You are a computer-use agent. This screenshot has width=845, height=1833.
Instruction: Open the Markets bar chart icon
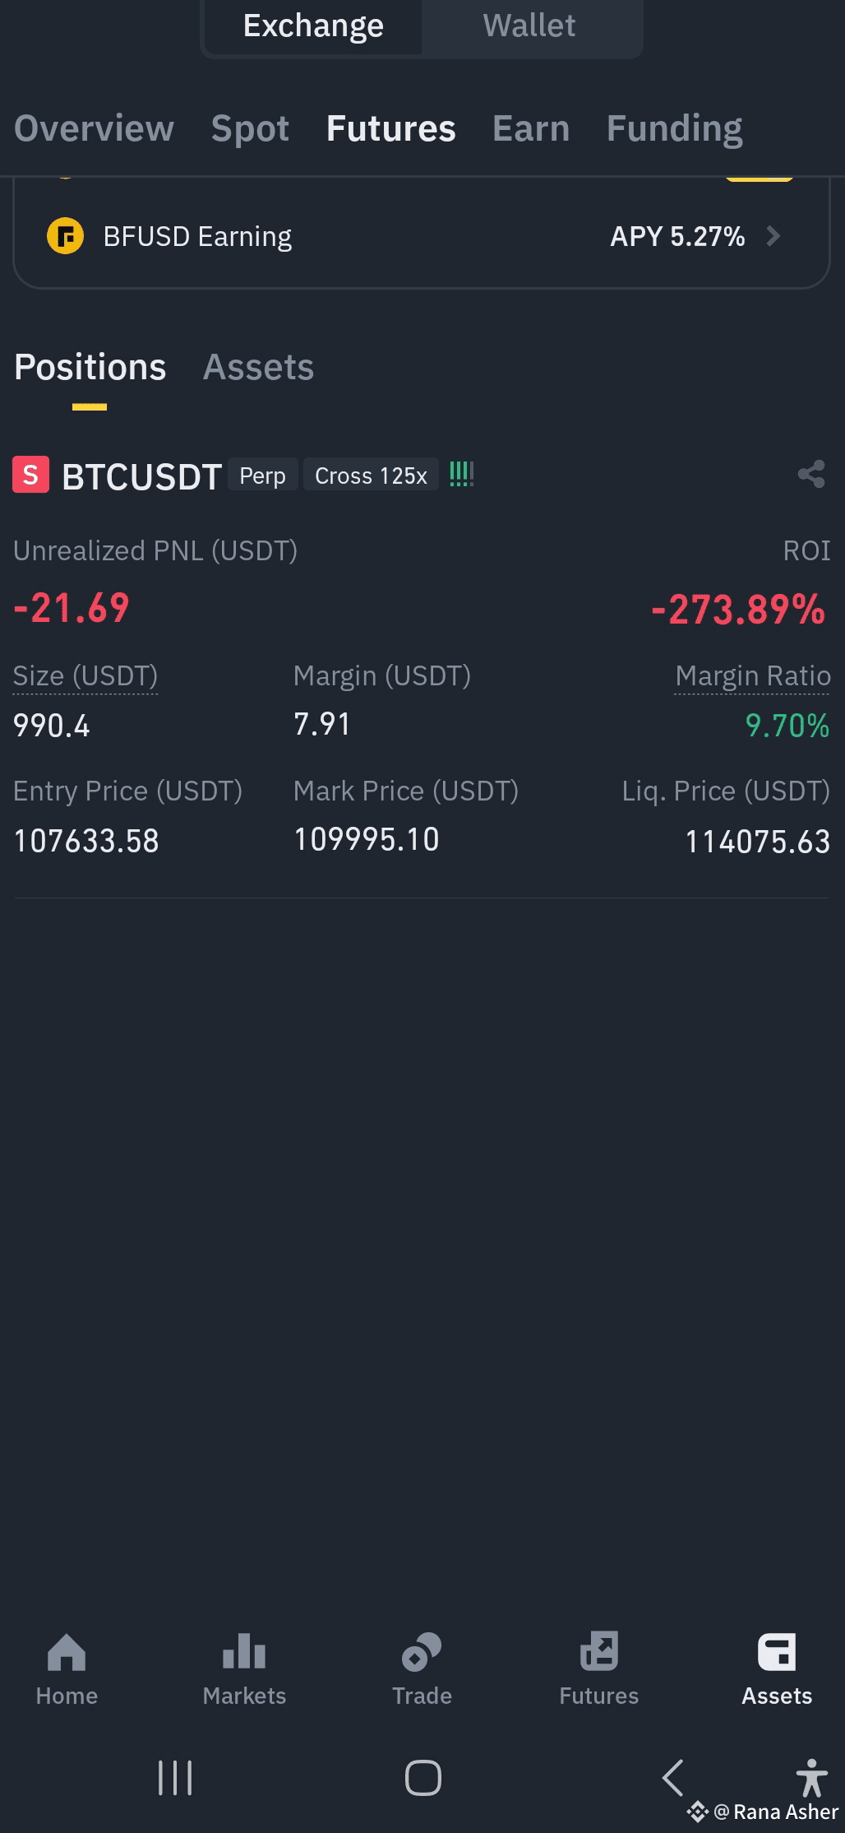(x=244, y=1651)
